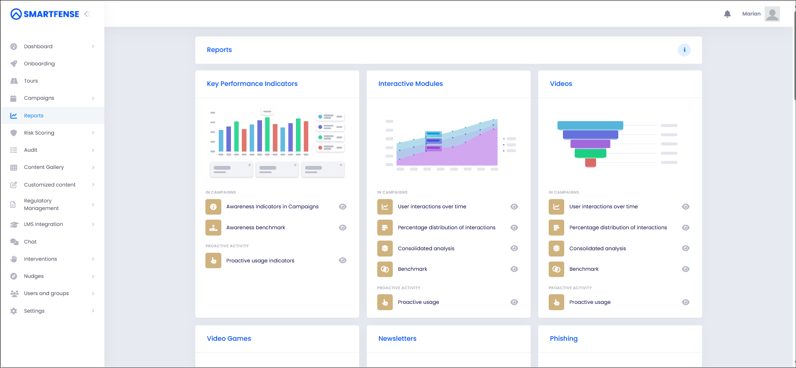Open User interactions over time under Videos

(x=603, y=207)
